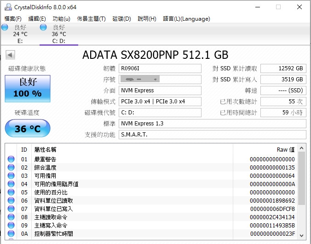
Task: Click the total reads value 12592 GB
Action: coord(283,68)
